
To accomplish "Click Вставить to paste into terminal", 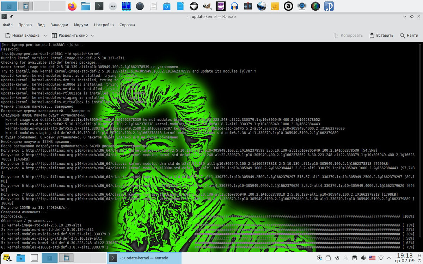I will pos(381,36).
